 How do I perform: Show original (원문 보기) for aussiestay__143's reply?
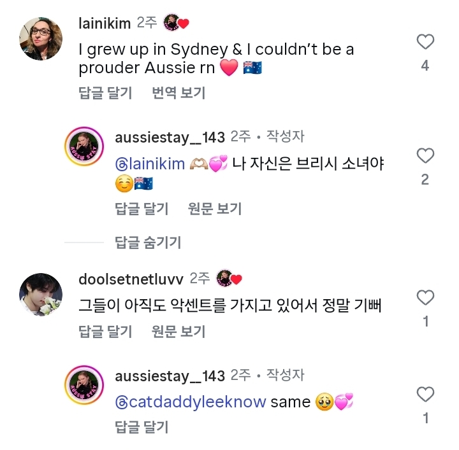click(215, 208)
